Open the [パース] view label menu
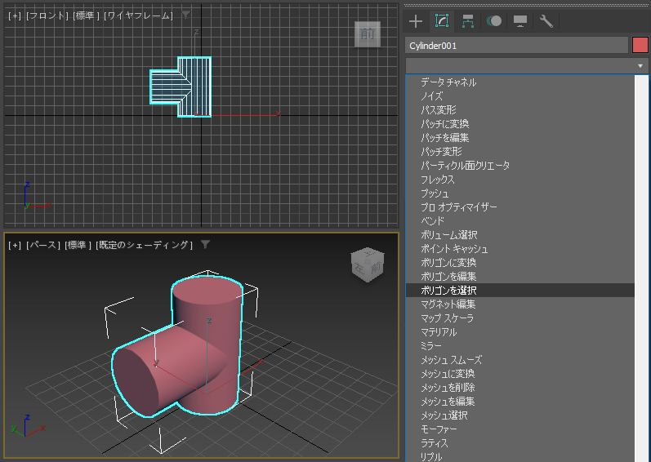 (x=42, y=245)
